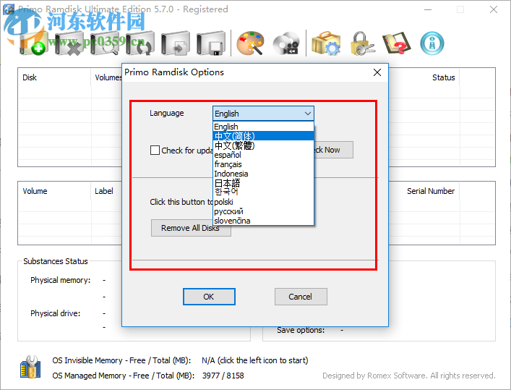Image resolution: width=511 pixels, height=390 pixels.
Task: Select 한국어 from the language list
Action: click(x=263, y=192)
